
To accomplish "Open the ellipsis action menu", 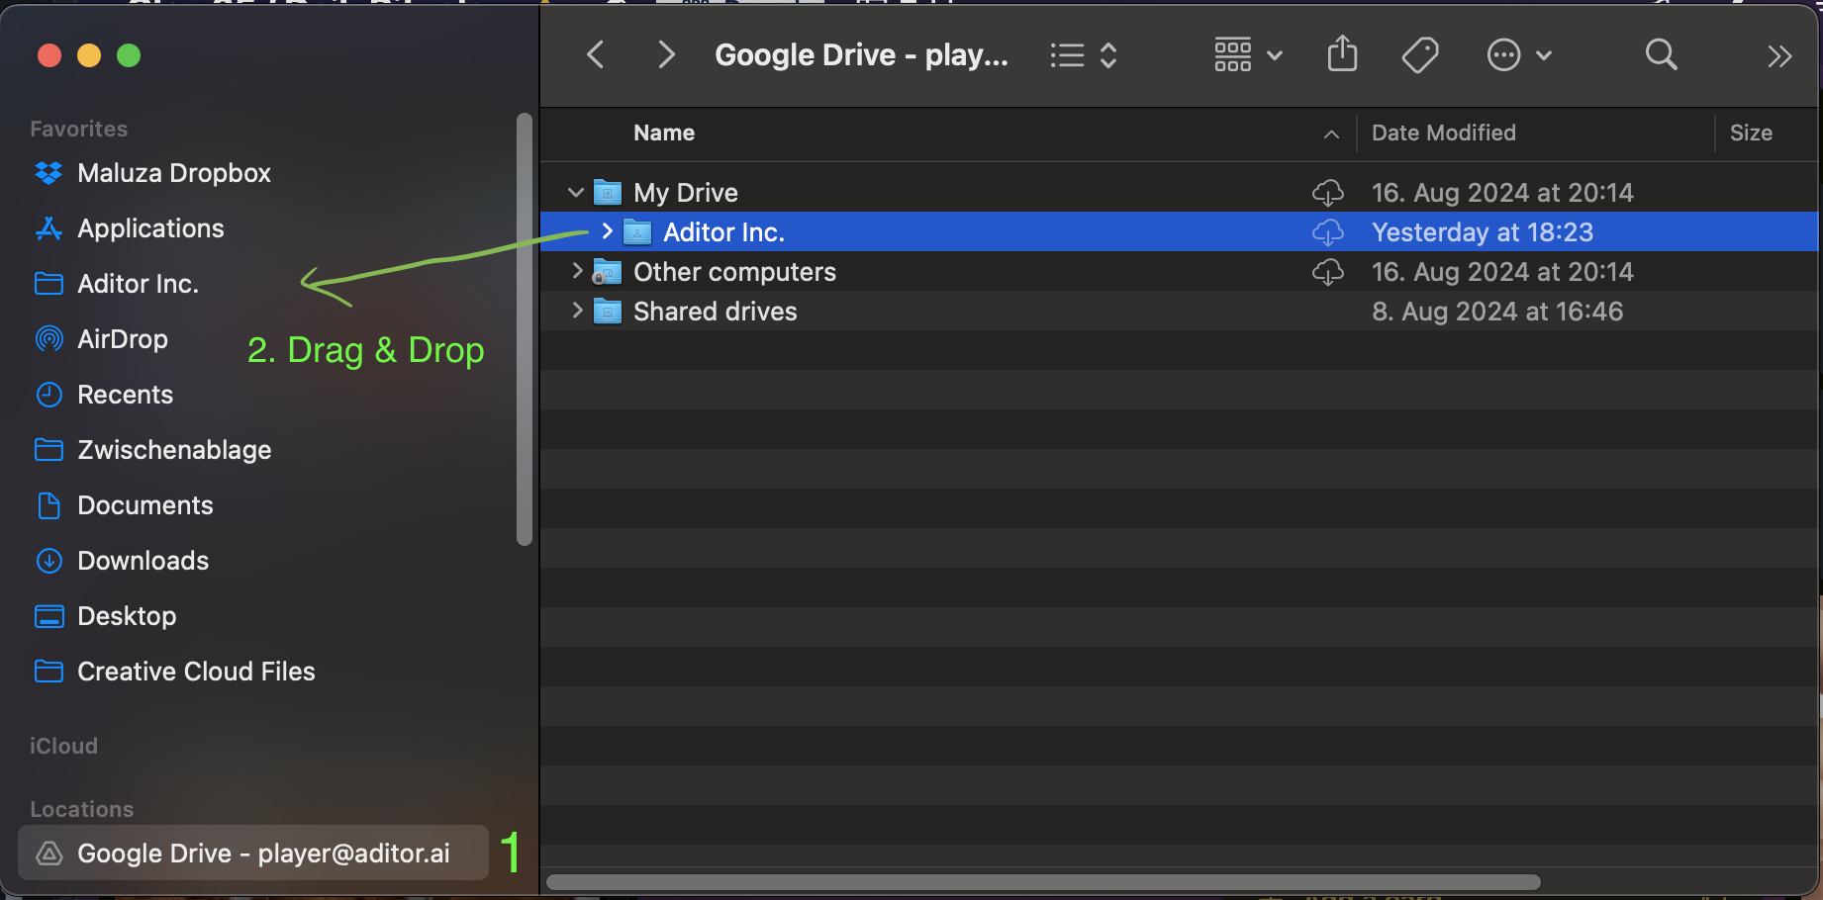I will (1519, 55).
